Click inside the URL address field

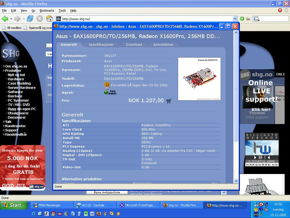147,19
